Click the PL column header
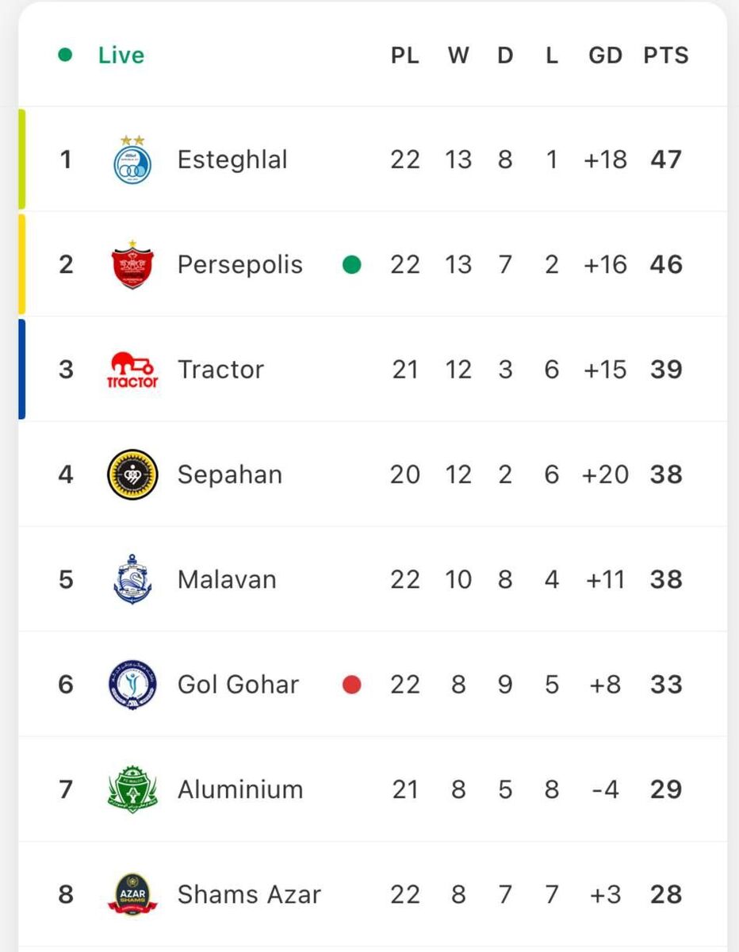This screenshot has width=739, height=952. pyautogui.click(x=405, y=56)
